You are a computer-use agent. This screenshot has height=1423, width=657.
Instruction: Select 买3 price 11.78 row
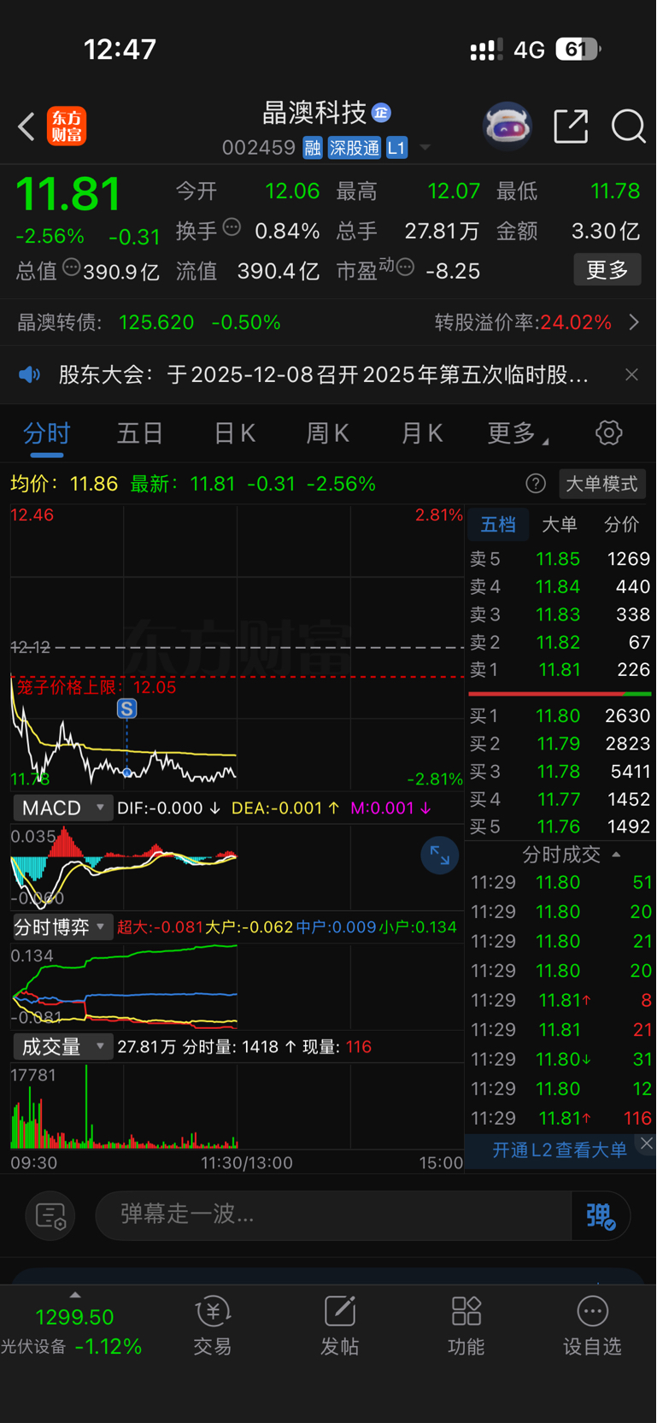tap(560, 772)
